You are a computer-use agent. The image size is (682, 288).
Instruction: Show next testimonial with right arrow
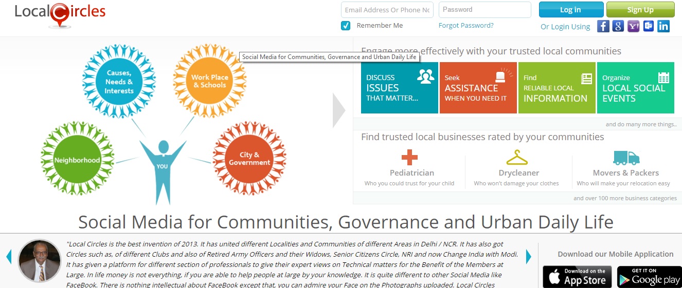(529, 257)
